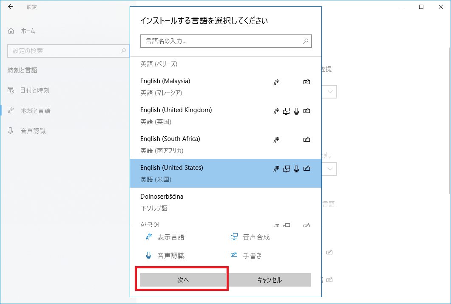Click text-to-speech icon for English (United Kingdom)
Viewport: 451px width, 304px height.
tap(286, 111)
